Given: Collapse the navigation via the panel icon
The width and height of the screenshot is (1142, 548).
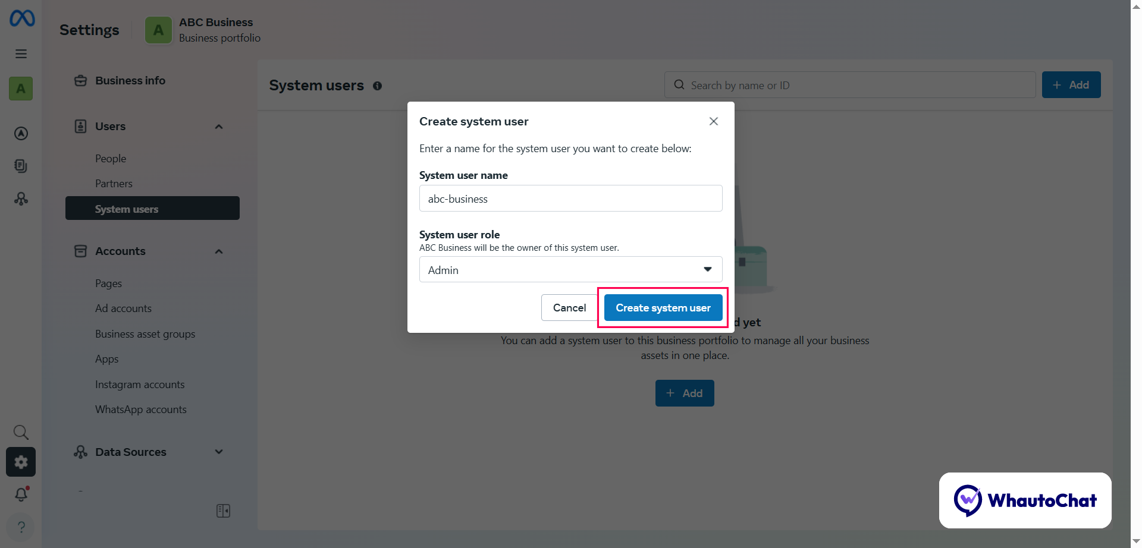Looking at the screenshot, I should (x=223, y=511).
